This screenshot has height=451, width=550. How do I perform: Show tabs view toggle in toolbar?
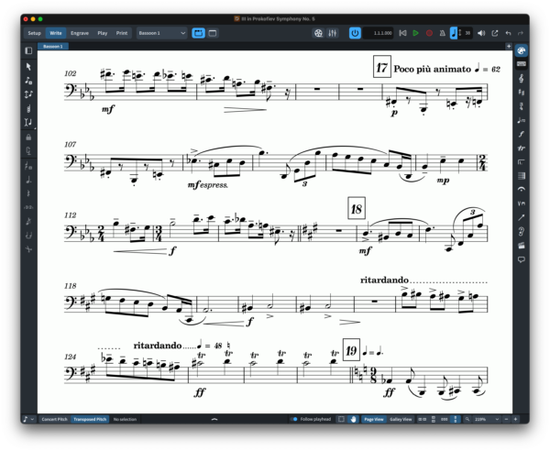click(x=199, y=33)
